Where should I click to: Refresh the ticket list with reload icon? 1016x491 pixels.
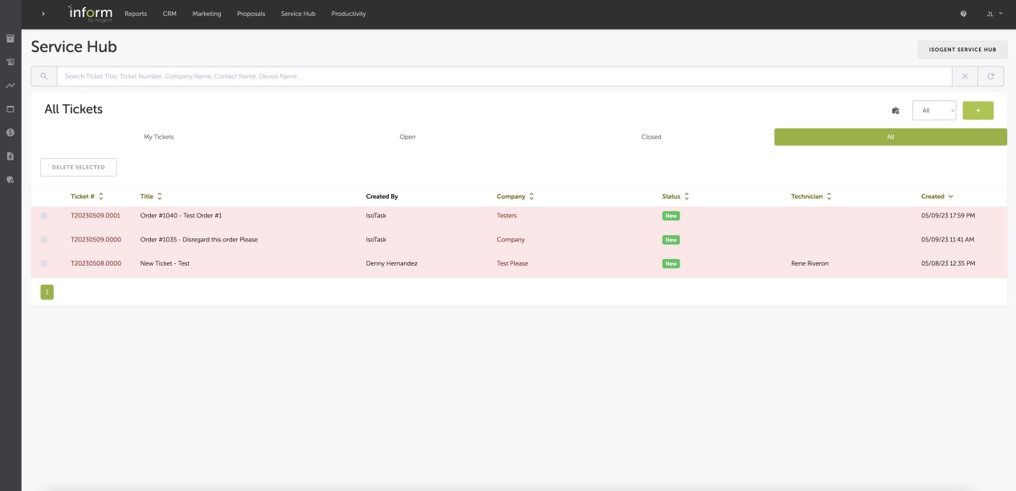click(x=991, y=76)
